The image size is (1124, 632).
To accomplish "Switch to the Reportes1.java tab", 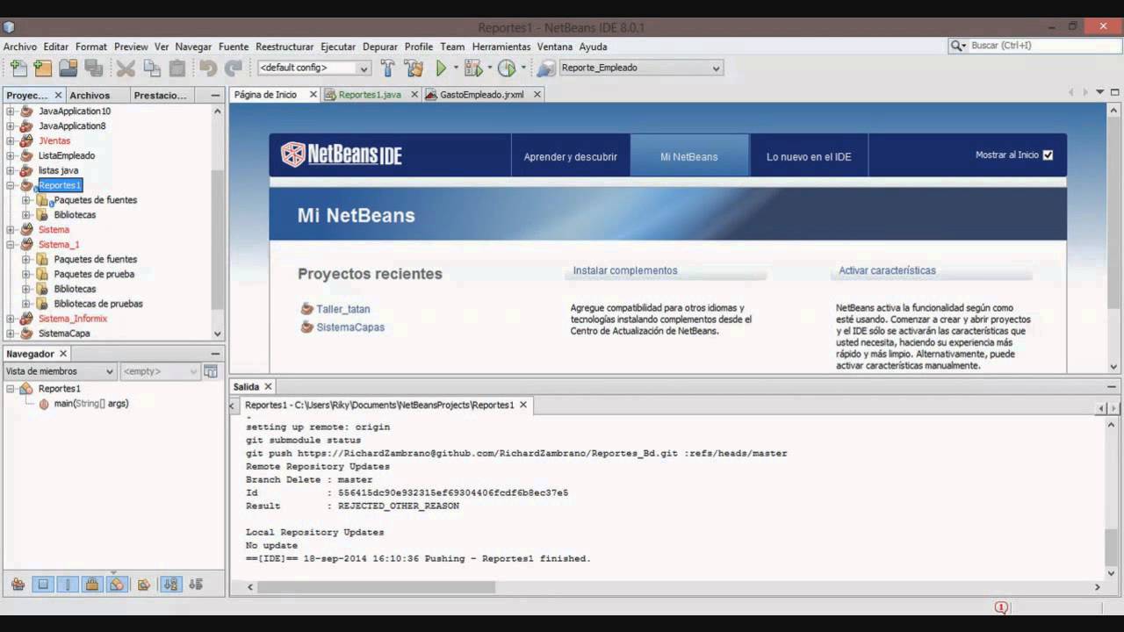I will click(x=370, y=95).
